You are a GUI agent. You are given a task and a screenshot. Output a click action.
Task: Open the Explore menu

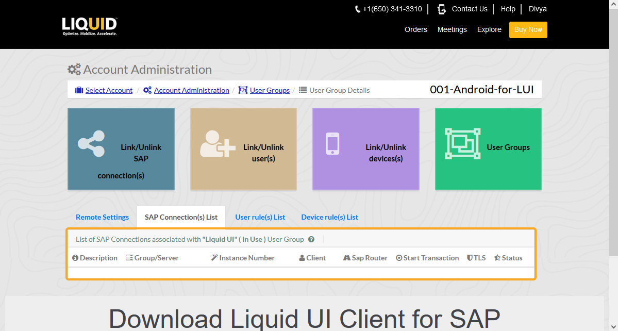(489, 29)
